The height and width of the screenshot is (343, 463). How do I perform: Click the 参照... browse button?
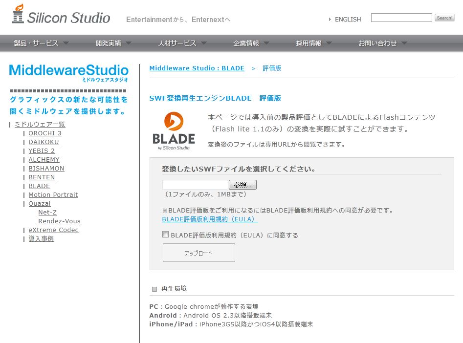pos(243,185)
